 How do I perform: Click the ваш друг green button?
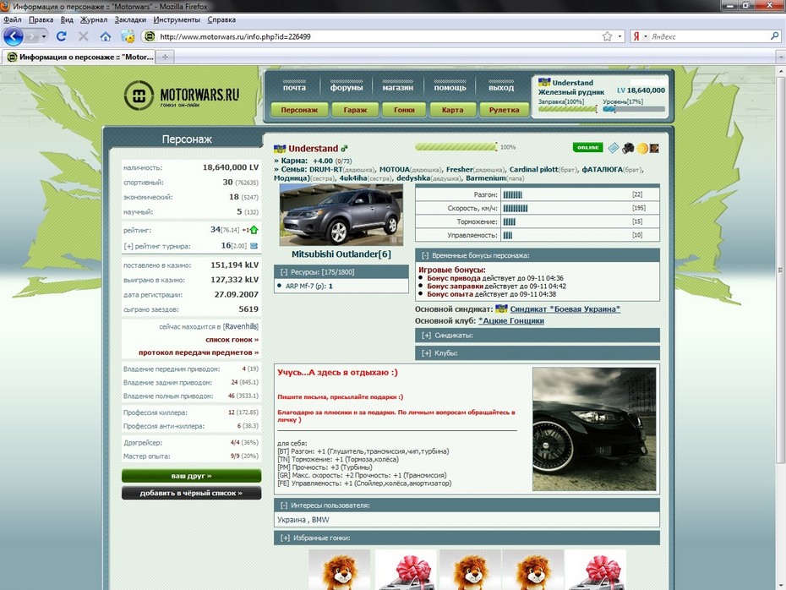click(x=192, y=476)
